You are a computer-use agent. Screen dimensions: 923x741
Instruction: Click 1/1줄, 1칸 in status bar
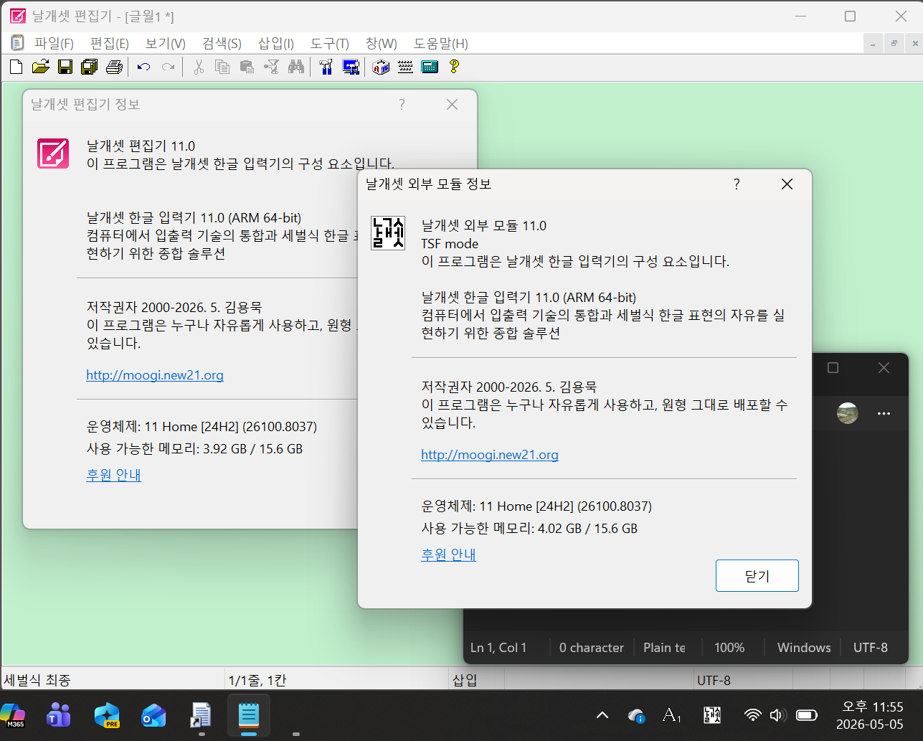point(257,680)
